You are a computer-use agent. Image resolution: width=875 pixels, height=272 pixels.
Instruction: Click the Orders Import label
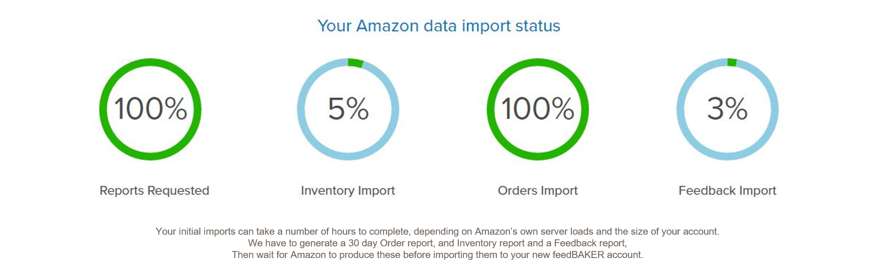click(x=538, y=191)
